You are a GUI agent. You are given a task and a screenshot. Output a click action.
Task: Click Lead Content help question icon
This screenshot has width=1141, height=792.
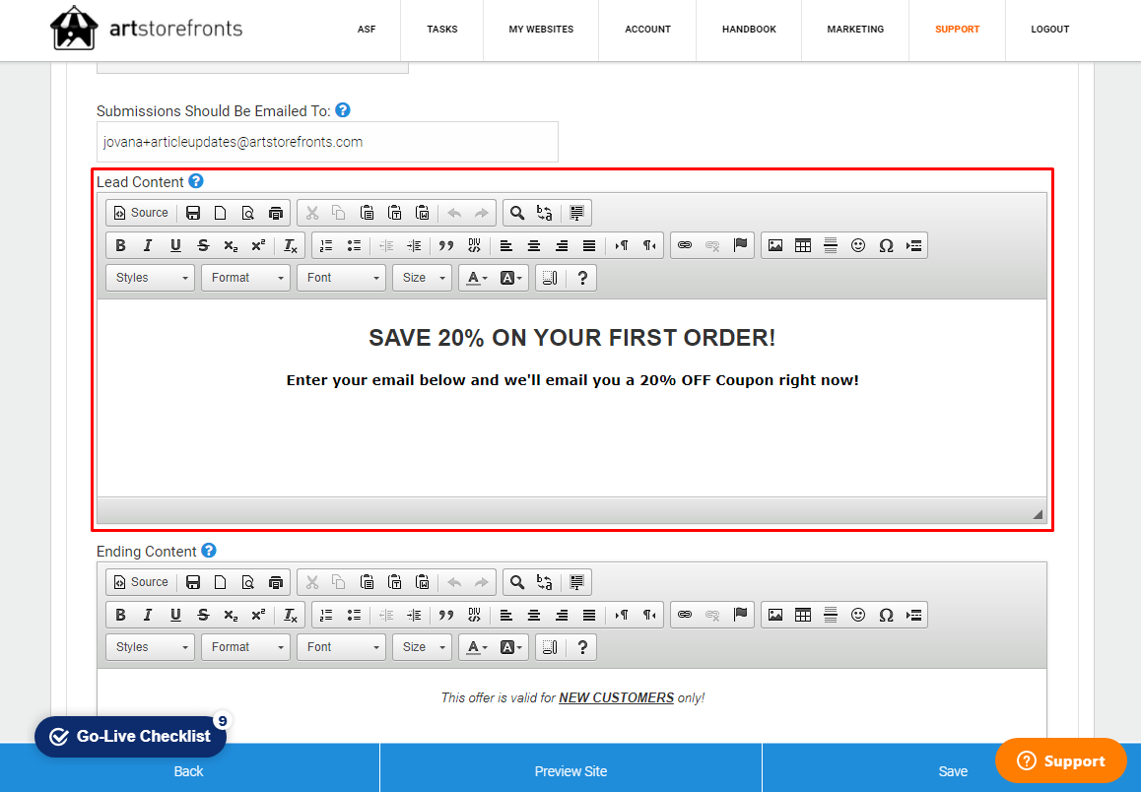pyautogui.click(x=196, y=181)
